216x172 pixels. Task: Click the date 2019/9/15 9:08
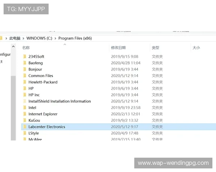[125, 57]
